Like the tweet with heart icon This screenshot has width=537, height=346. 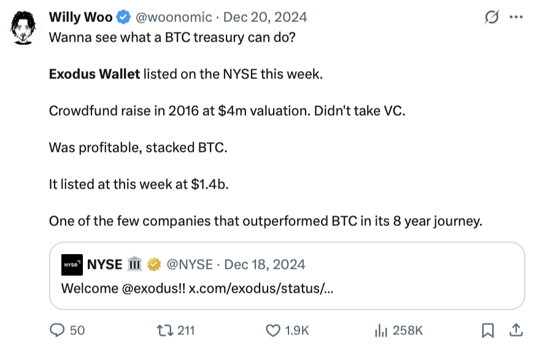click(x=273, y=330)
